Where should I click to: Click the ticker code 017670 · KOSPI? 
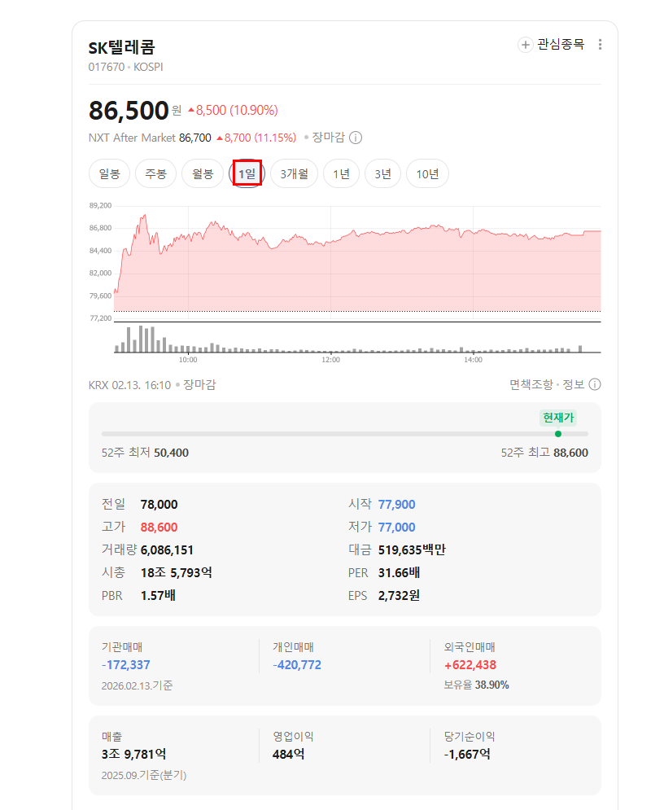(125, 67)
